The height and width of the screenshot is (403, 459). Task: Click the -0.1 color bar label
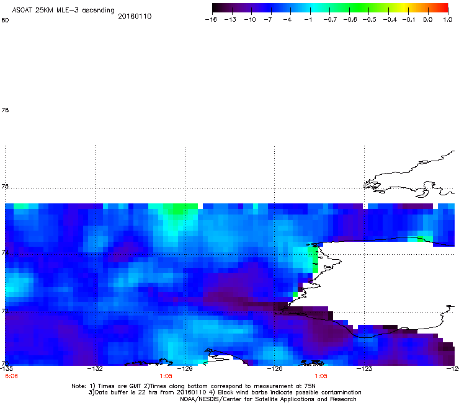[408, 20]
